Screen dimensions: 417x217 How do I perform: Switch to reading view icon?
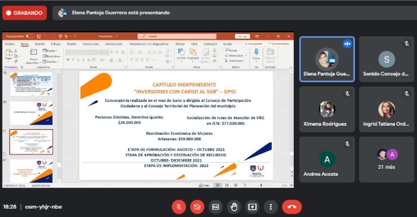click(x=236, y=185)
